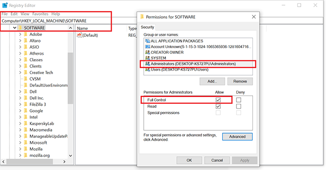This screenshot has height=170, width=331.
Task: Click the Adobe folder icon
Action: click(x=26, y=34)
